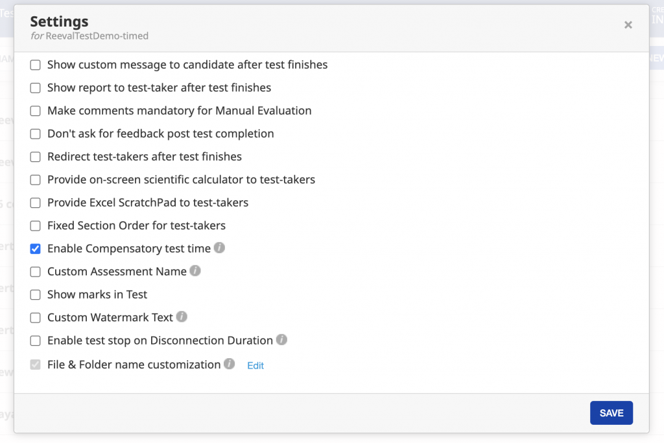Tick Fixed Section Order for test-takers
The width and height of the screenshot is (664, 443).
36,226
